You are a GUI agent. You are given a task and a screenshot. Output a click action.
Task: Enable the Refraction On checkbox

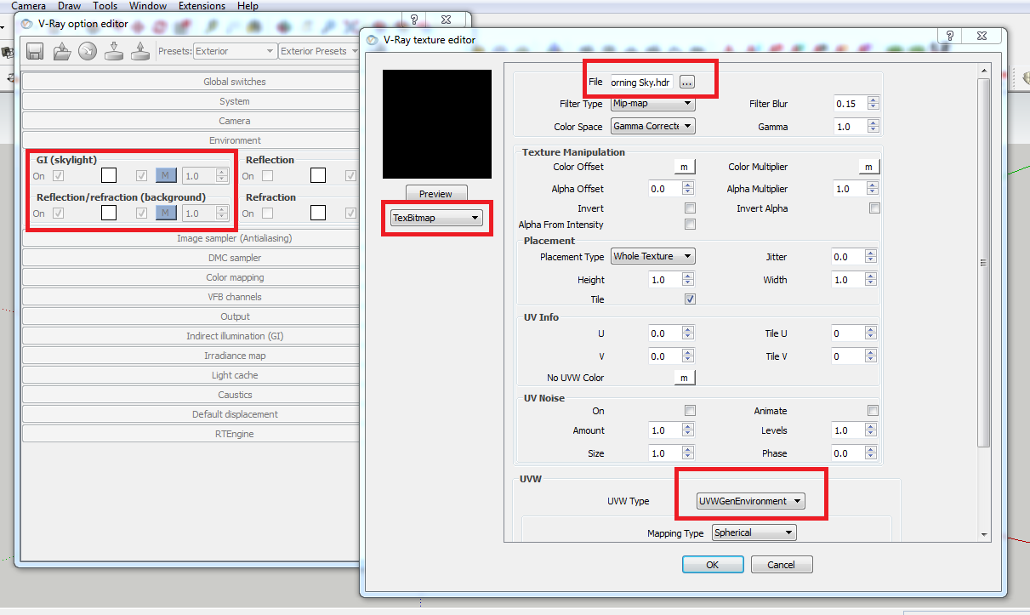tap(268, 214)
